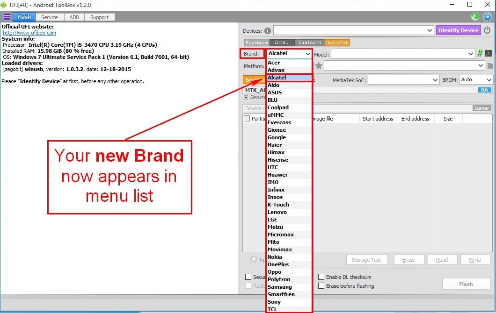Open the ADB tab
Screen dimensions: 496x313
74,17
